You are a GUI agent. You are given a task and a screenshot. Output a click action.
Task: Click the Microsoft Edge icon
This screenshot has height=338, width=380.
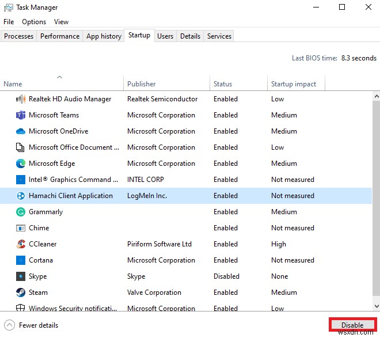click(21, 164)
